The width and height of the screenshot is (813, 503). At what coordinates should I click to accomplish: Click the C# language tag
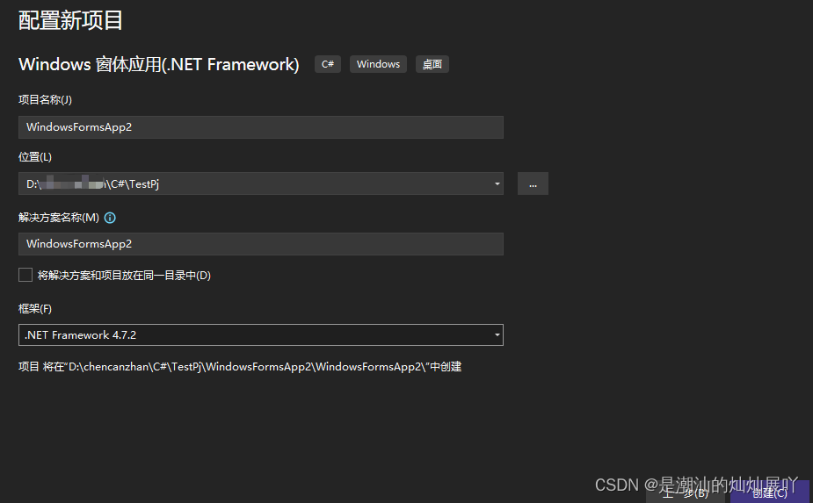(328, 64)
